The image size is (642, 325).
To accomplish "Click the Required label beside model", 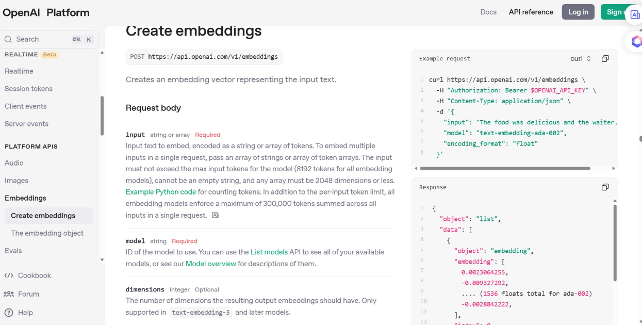I will tap(185, 241).
